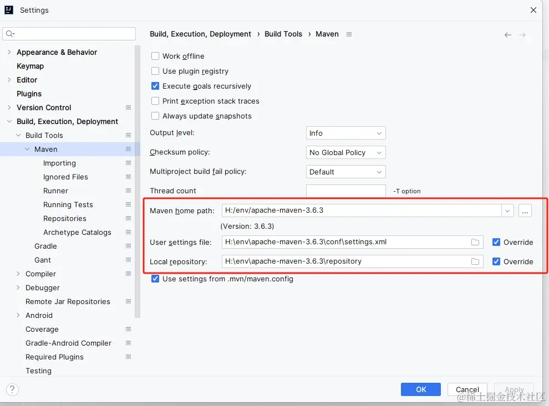Screen dimensions: 549x406
Task: Click project icon next to Compiler
Action: tap(128, 274)
